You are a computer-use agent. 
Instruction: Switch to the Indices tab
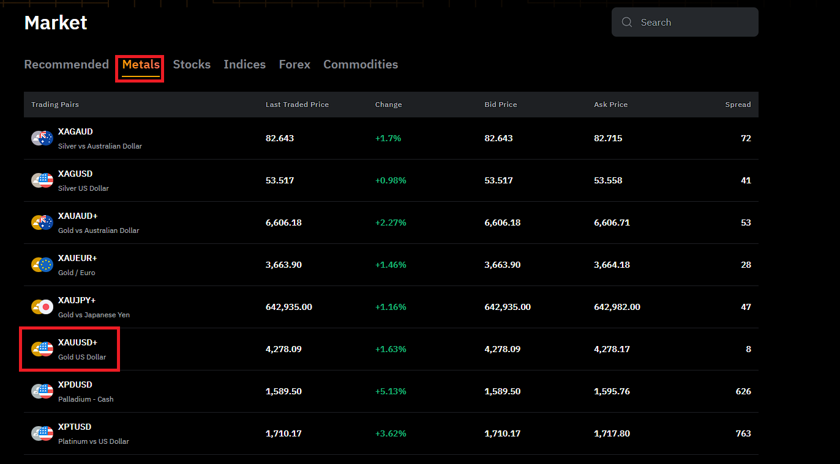point(244,64)
